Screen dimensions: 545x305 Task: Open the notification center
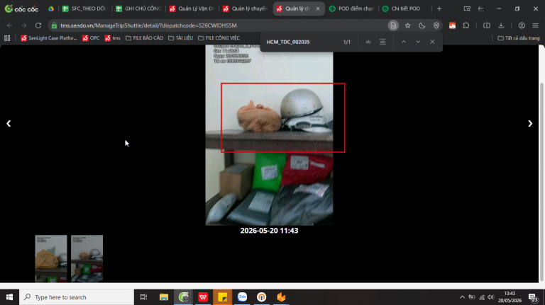[533, 297]
